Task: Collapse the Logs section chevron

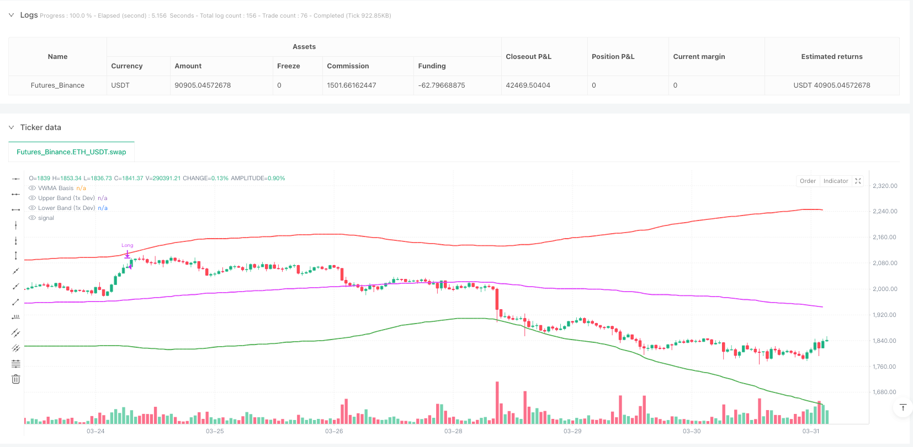Action: pos(11,15)
